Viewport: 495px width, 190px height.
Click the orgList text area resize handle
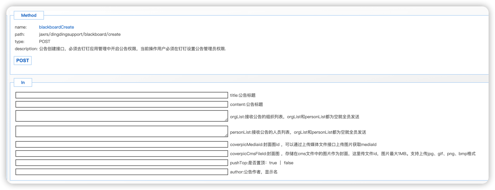226,120
